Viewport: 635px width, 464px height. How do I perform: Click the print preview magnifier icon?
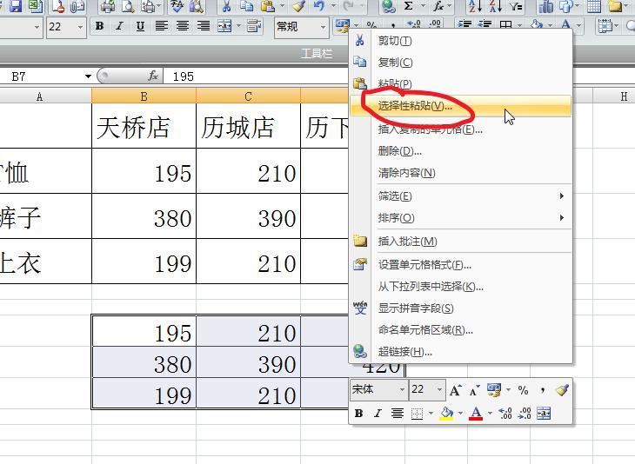pyautogui.click(x=128, y=6)
